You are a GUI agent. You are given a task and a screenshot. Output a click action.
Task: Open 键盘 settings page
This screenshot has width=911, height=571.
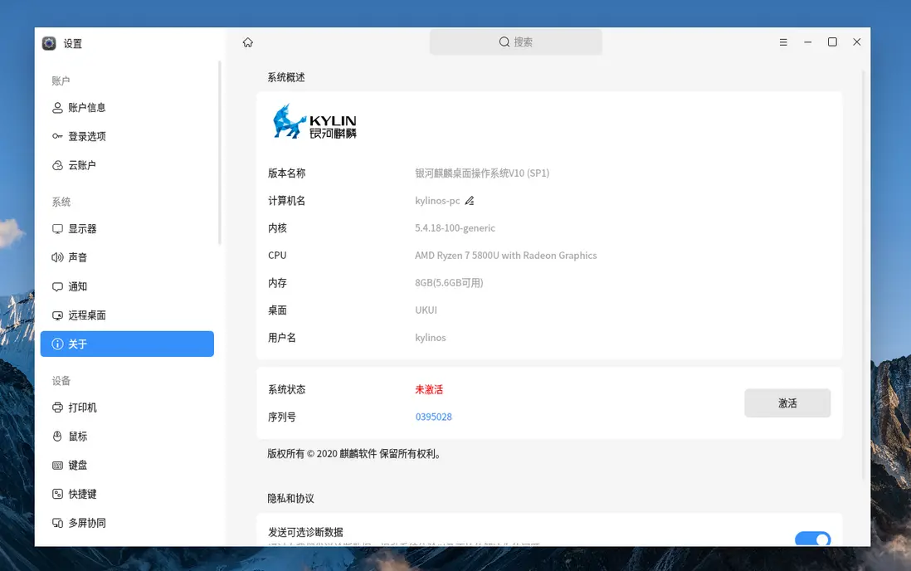tap(127, 465)
